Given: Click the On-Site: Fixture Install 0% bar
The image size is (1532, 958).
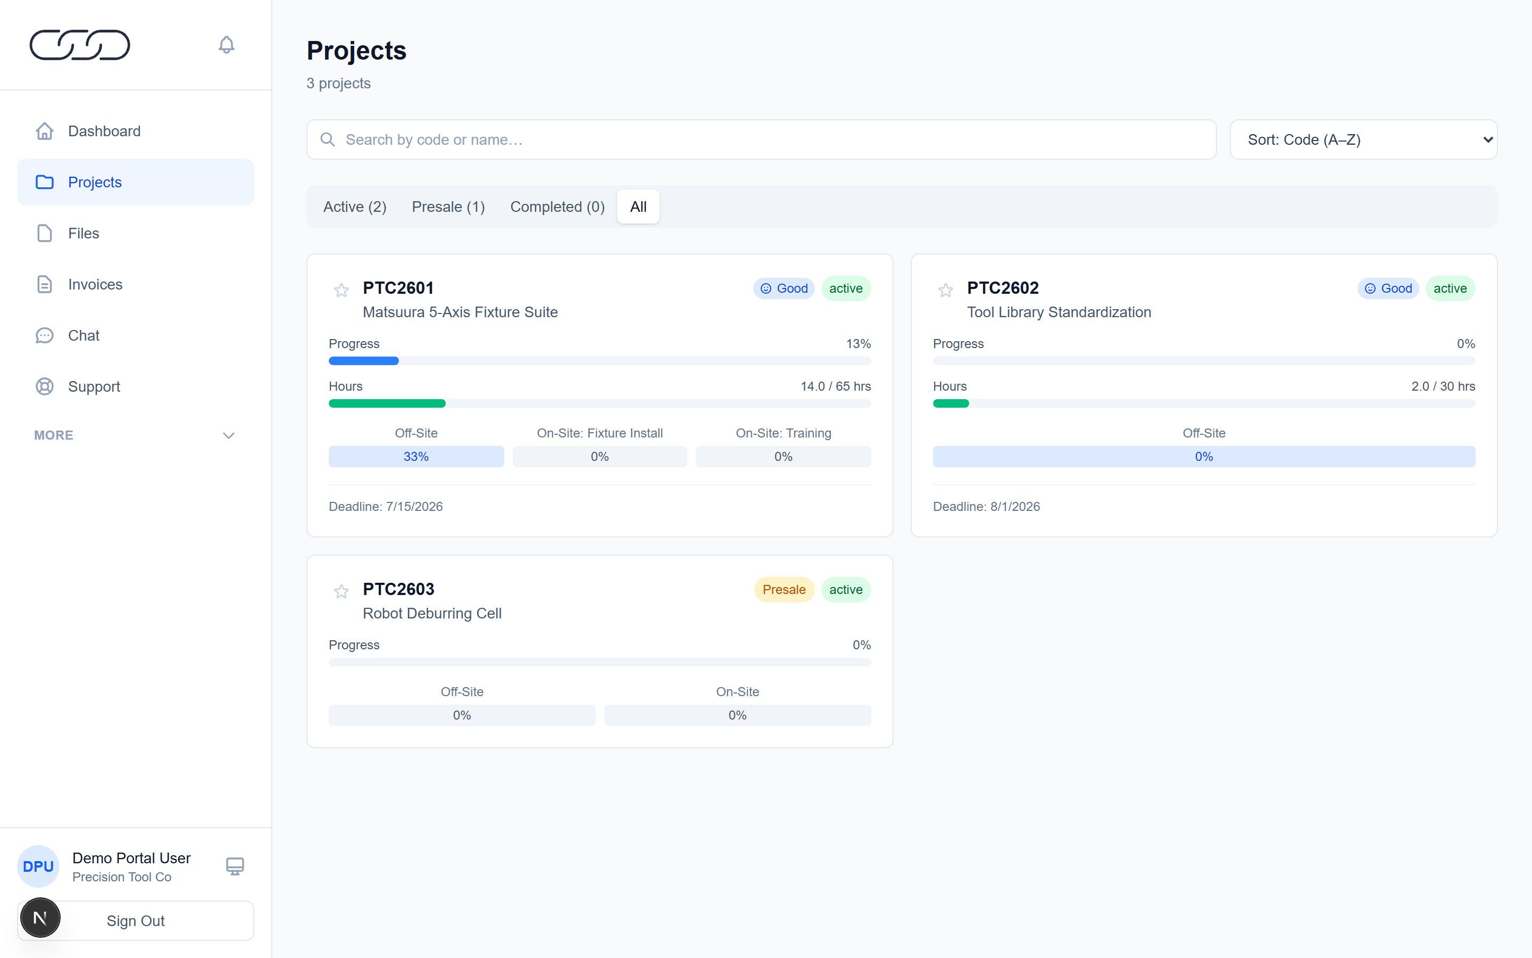Looking at the screenshot, I should tap(600, 457).
